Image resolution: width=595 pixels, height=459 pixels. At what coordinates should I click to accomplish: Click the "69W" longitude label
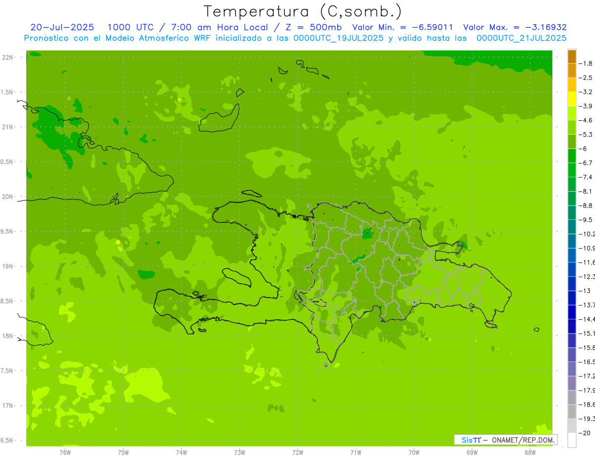[472, 453]
